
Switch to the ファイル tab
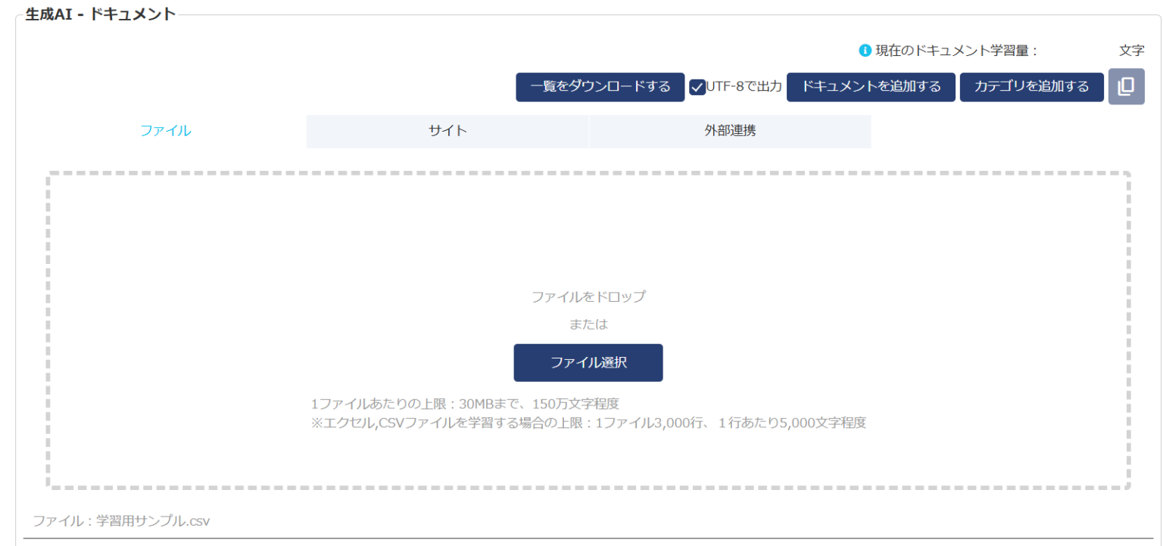(166, 131)
